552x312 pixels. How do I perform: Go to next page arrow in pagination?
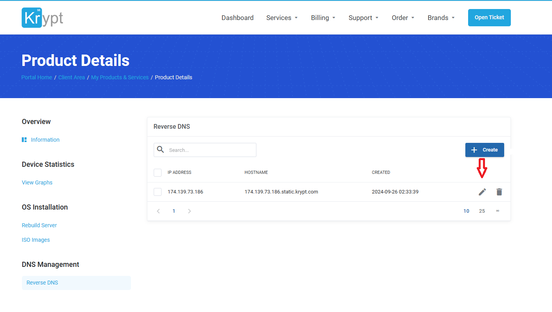coord(189,211)
